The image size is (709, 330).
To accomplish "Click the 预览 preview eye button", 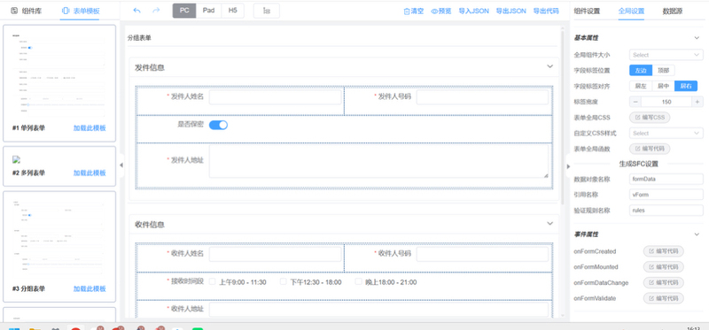I will pyautogui.click(x=440, y=12).
